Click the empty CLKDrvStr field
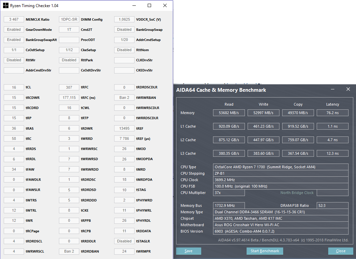Viewport: 356px width, 259px height. pyautogui.click(x=124, y=60)
